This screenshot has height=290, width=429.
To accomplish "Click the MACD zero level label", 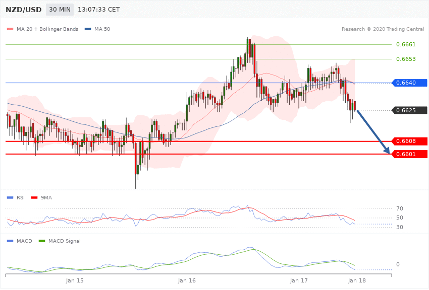I will (x=398, y=264).
